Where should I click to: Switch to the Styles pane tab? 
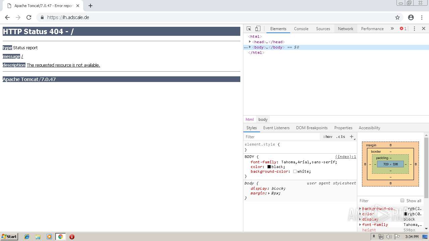click(251, 128)
